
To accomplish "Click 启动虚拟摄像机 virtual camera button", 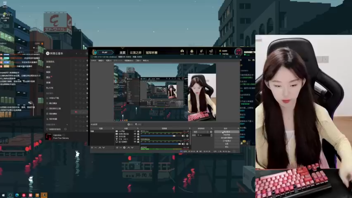I will tap(227, 138).
